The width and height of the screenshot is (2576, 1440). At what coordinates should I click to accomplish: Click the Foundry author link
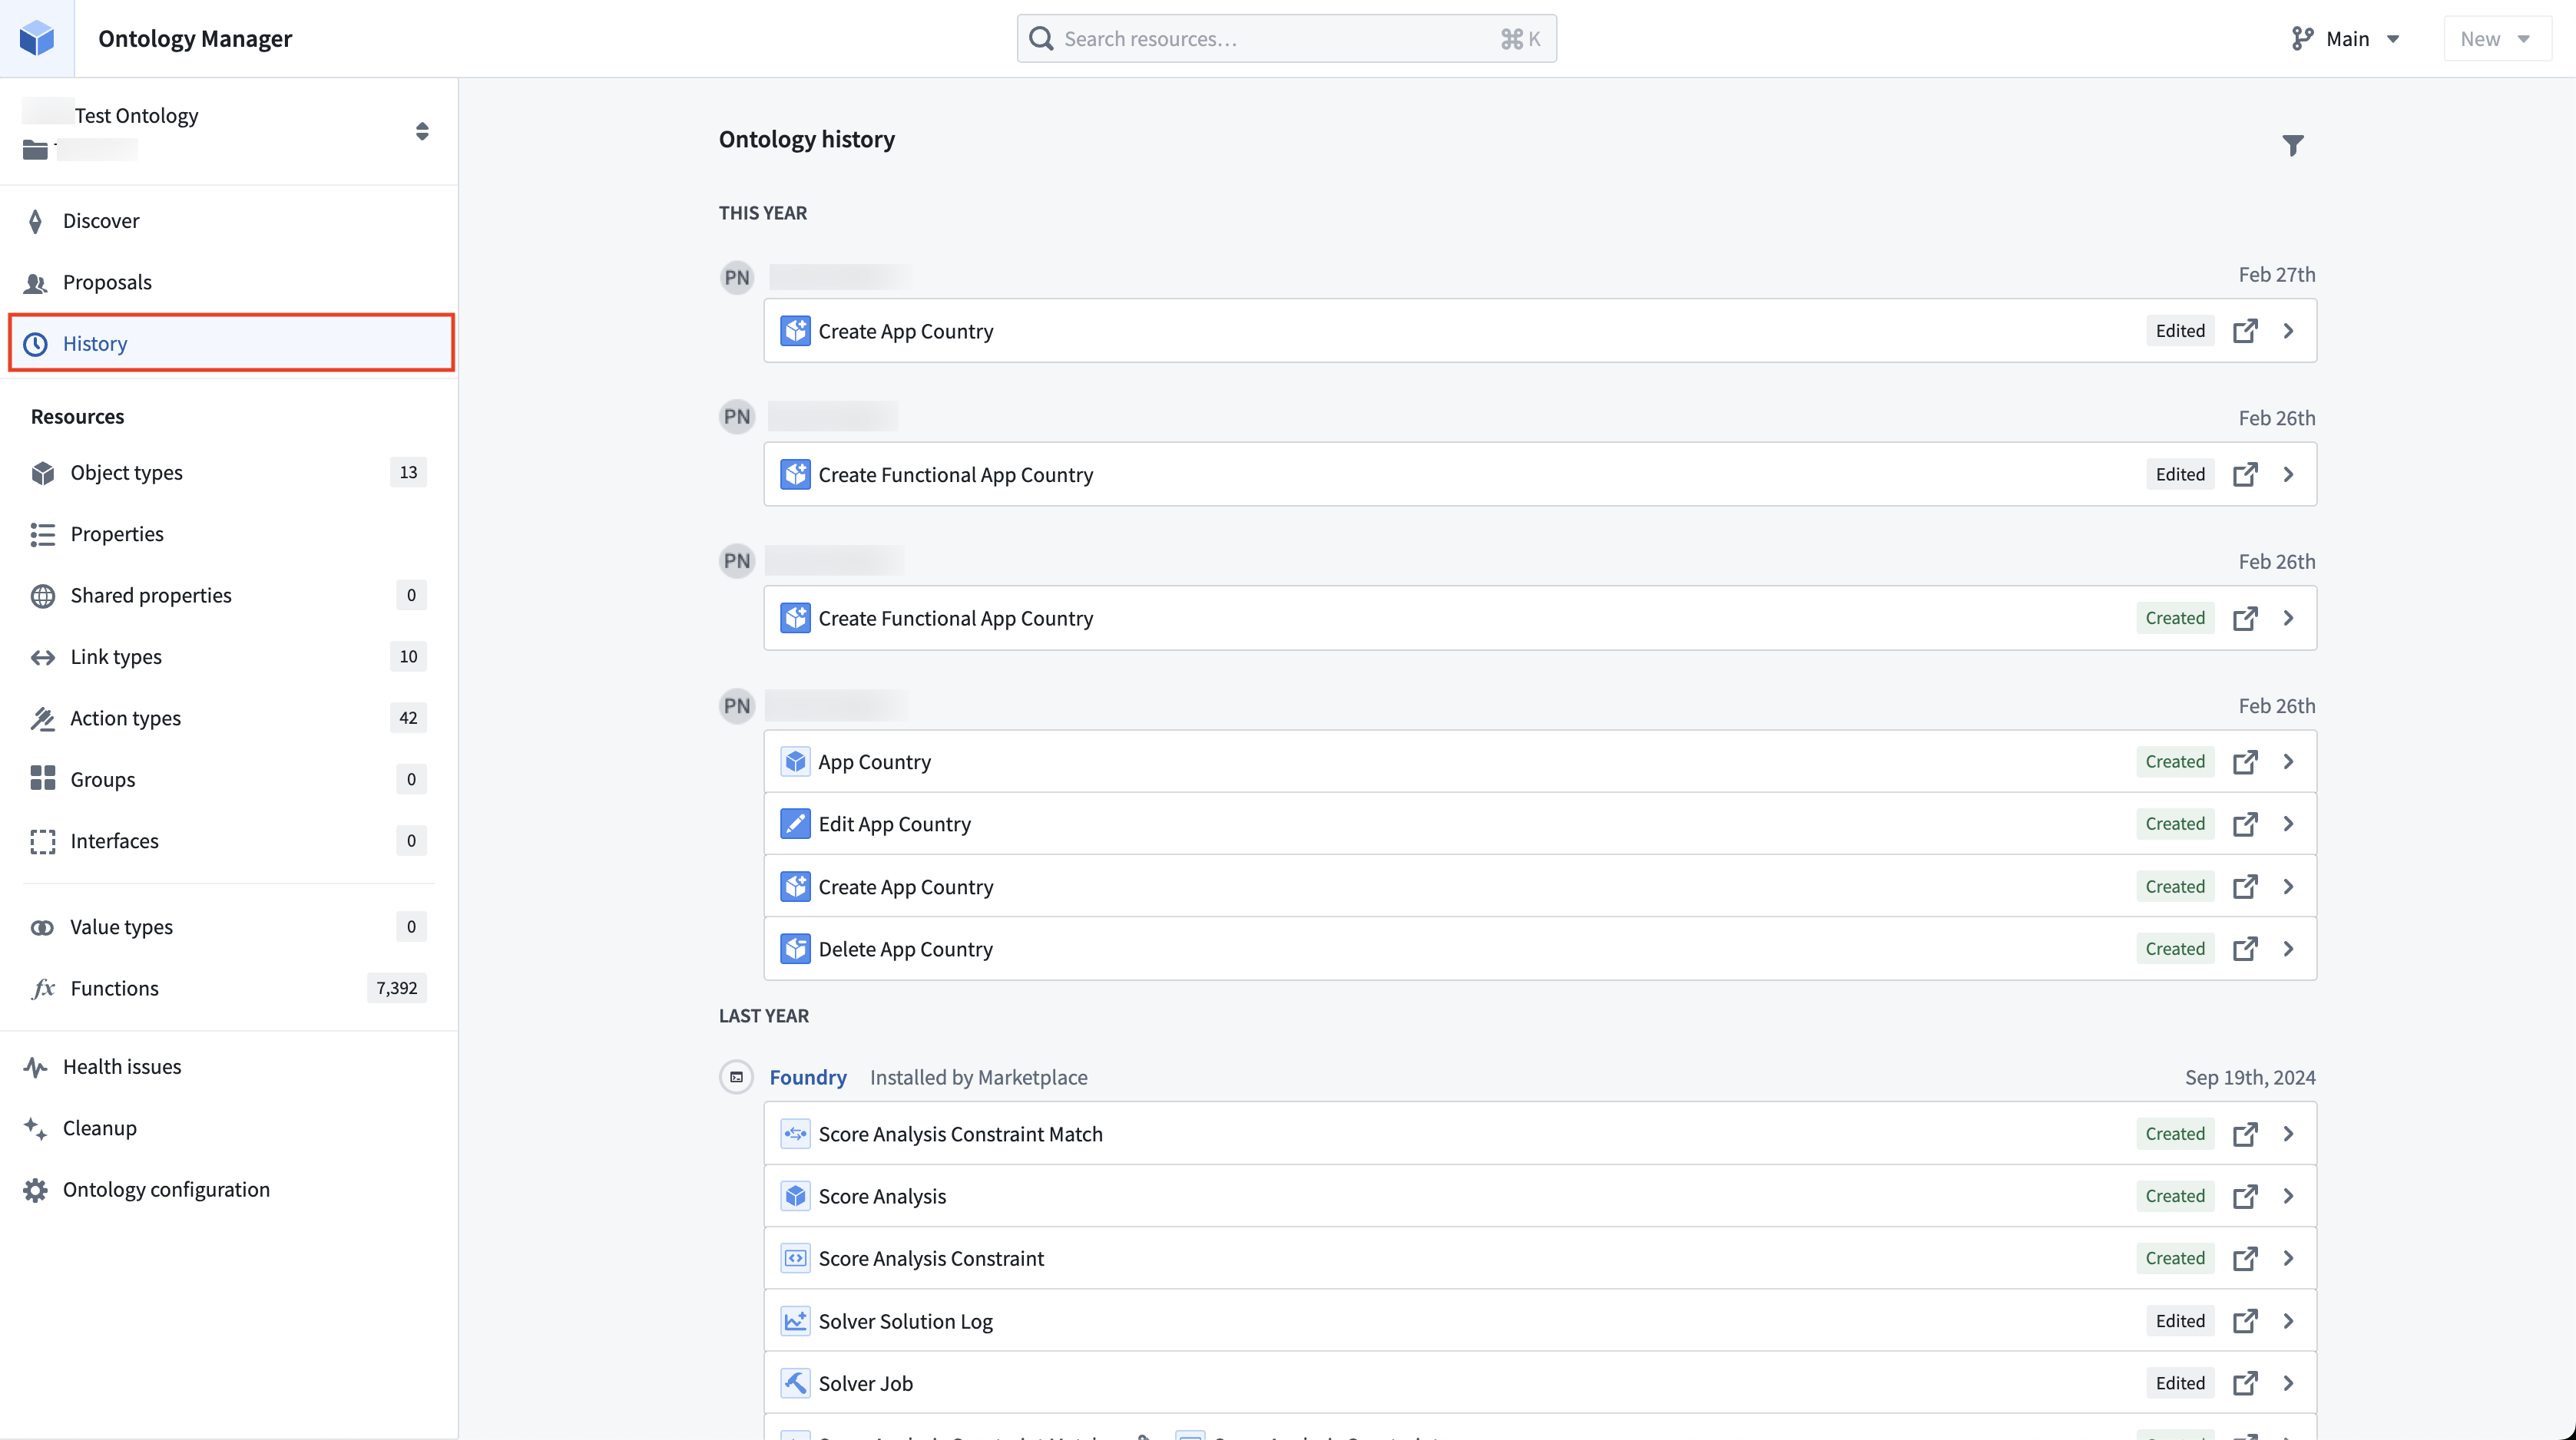(808, 1077)
